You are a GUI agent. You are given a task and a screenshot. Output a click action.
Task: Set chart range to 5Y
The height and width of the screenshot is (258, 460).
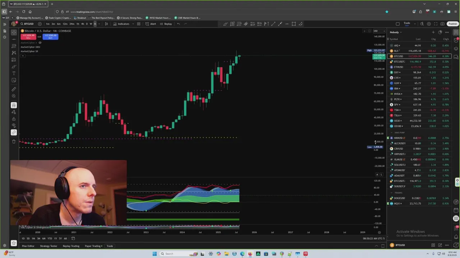pyautogui.click(x=60, y=238)
